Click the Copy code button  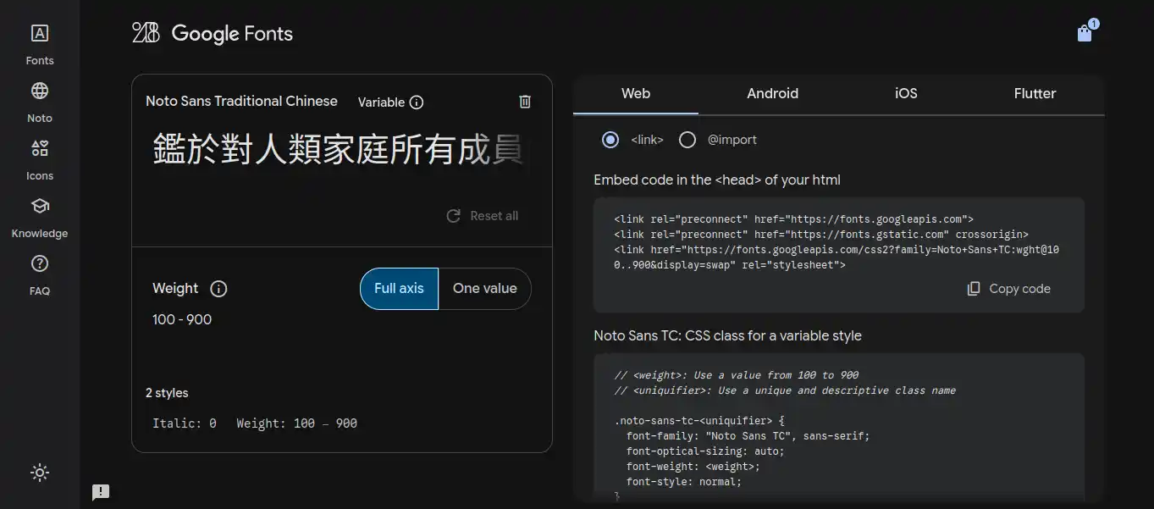click(1009, 289)
